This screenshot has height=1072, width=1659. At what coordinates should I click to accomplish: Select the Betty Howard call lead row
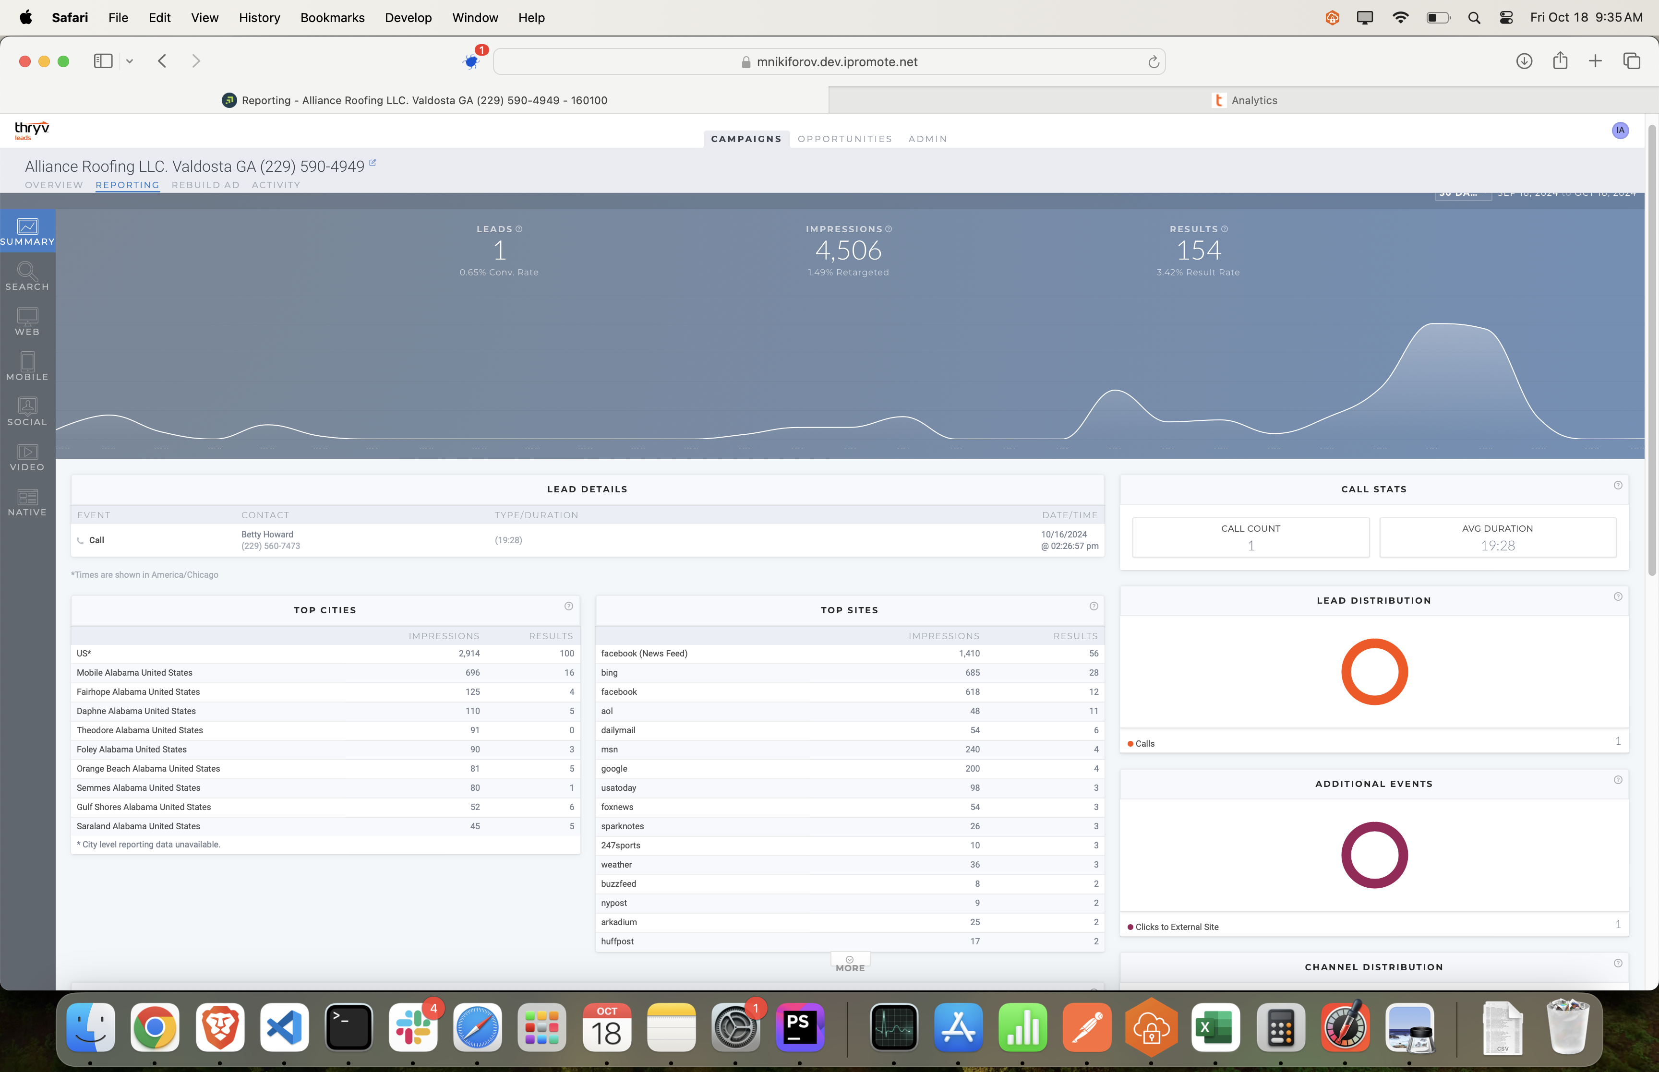(x=587, y=540)
